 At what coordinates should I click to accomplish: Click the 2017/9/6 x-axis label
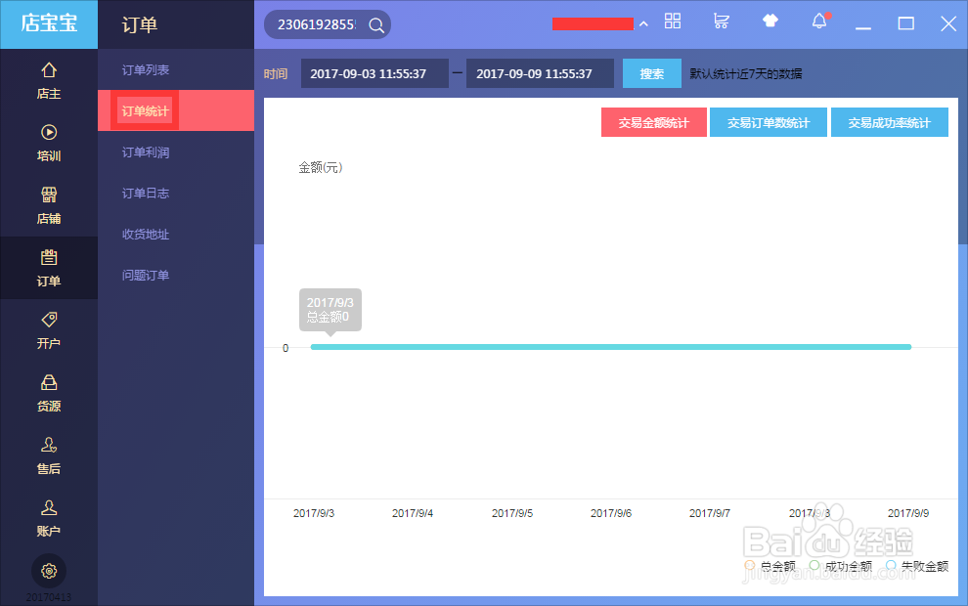[x=610, y=513]
